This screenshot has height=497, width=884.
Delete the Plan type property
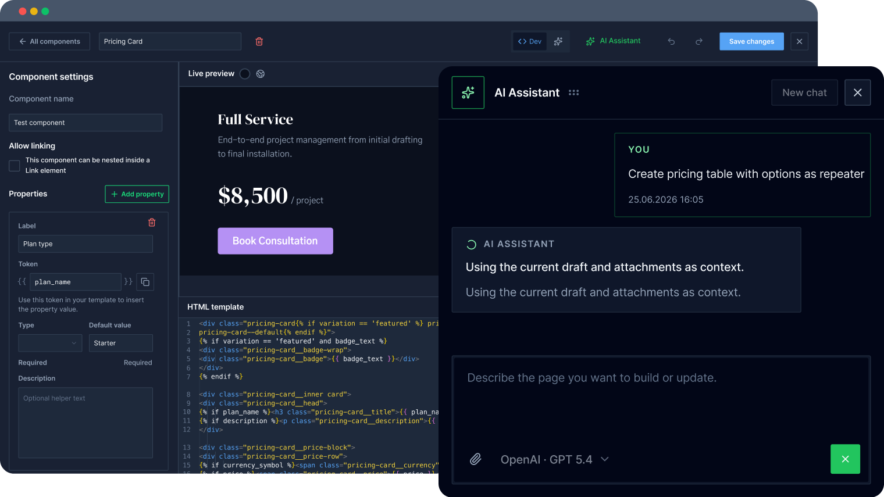click(152, 223)
